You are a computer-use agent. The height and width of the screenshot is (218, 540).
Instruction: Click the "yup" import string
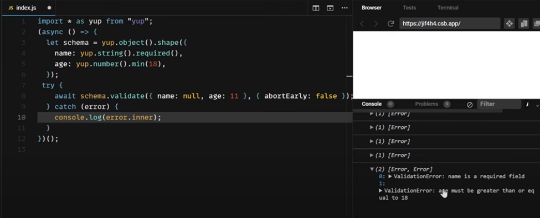click(x=138, y=22)
